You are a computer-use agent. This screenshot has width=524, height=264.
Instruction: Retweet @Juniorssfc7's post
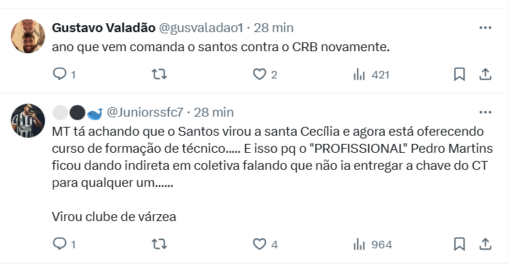[x=160, y=244]
